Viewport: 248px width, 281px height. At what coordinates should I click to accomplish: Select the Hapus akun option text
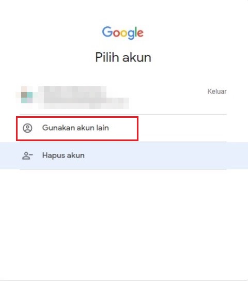[x=63, y=155]
